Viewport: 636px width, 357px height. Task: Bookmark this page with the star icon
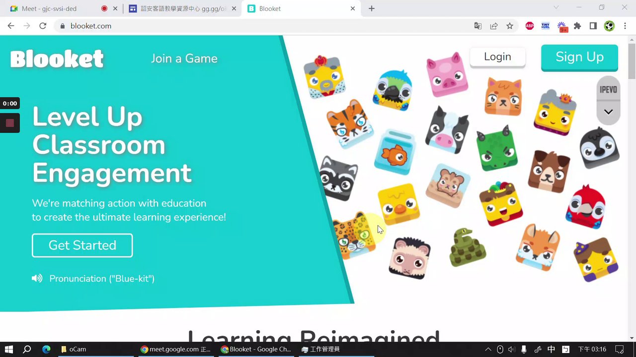tap(510, 26)
